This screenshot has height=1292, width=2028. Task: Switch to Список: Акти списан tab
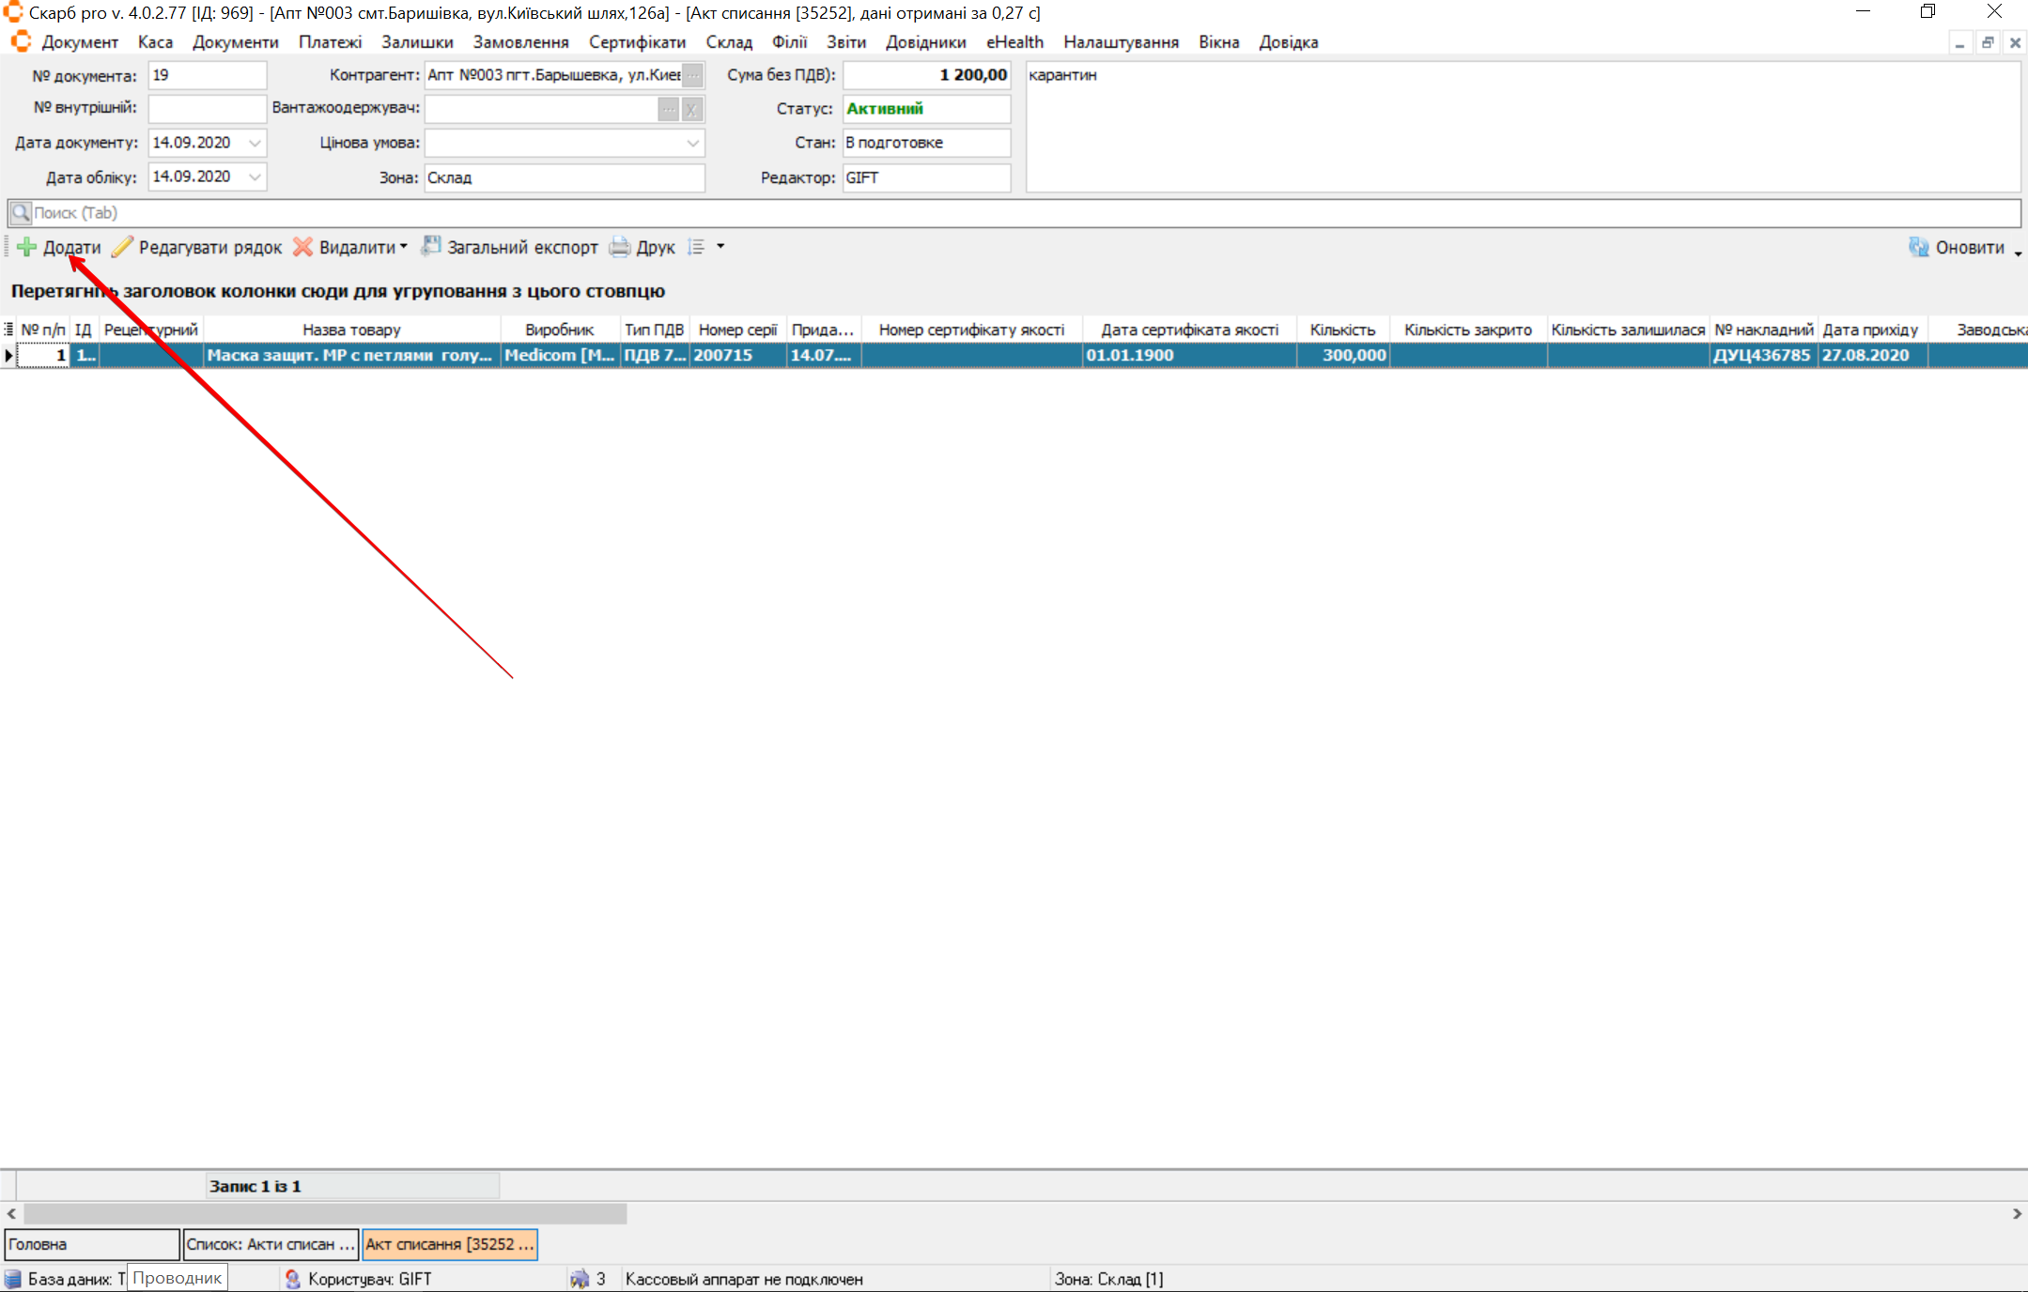pyautogui.click(x=270, y=1244)
